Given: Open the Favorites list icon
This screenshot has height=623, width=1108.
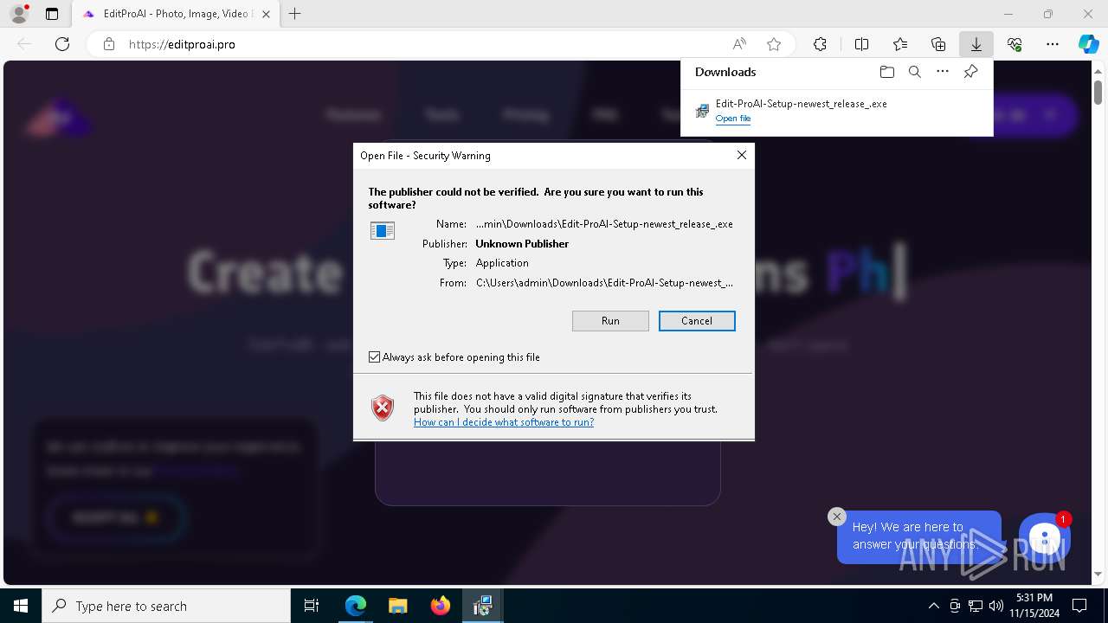Looking at the screenshot, I should 900,44.
